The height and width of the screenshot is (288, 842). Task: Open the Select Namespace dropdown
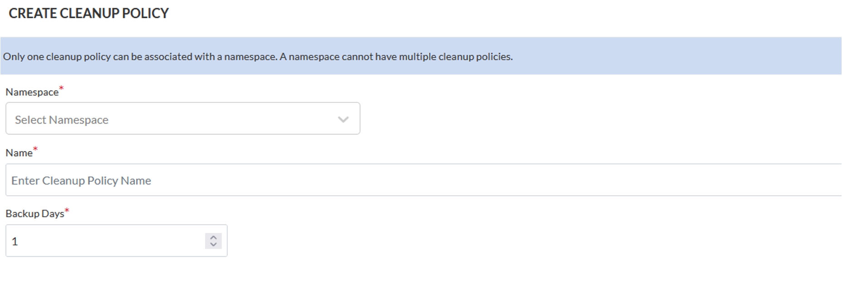[182, 119]
